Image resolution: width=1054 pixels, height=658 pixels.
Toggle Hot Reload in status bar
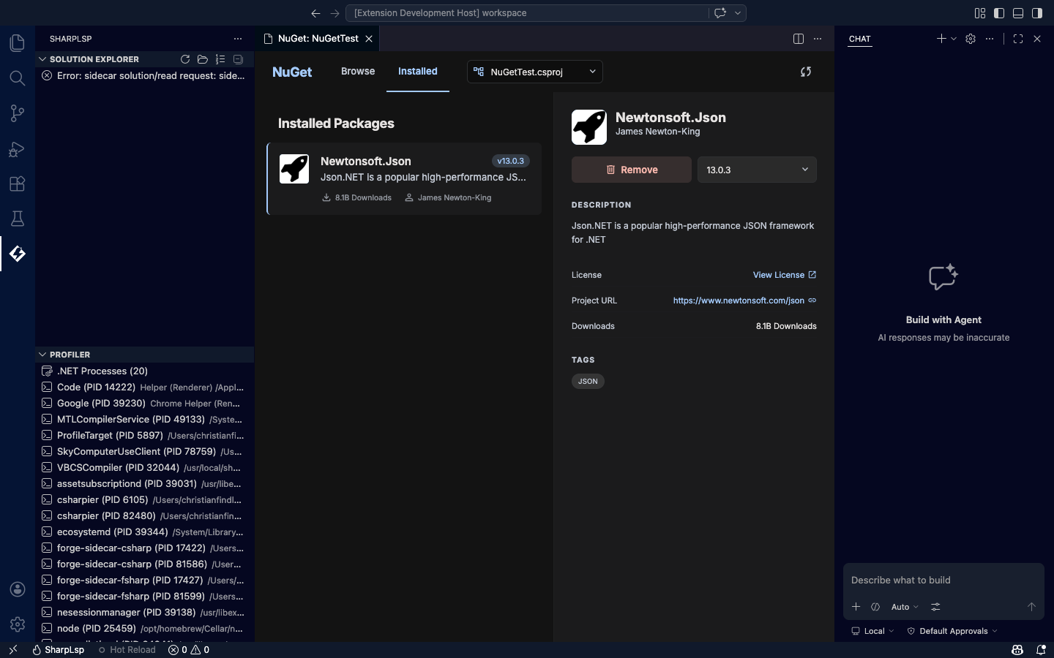(127, 649)
